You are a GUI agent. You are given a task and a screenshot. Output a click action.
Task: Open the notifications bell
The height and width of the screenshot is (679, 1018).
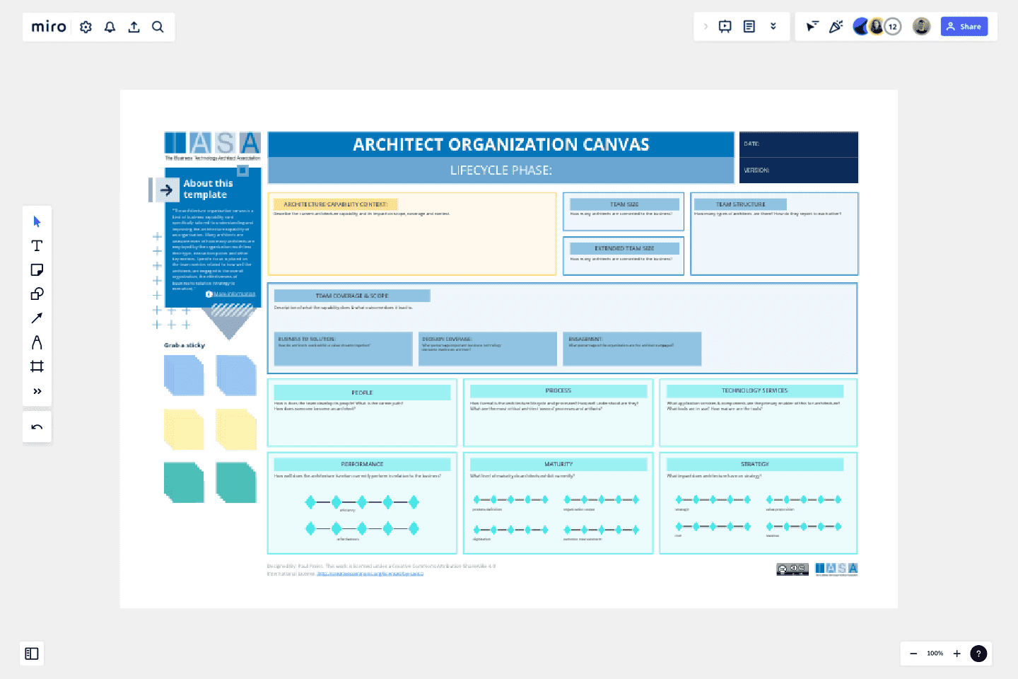[110, 27]
